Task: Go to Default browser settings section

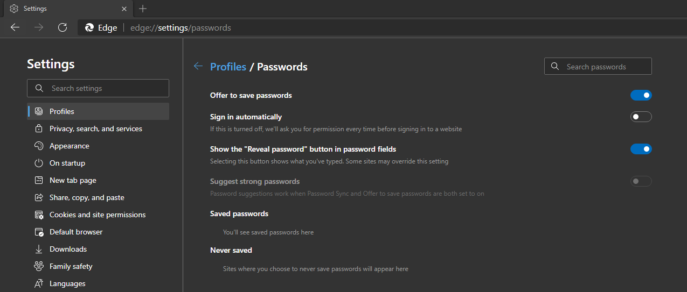Action: (x=76, y=232)
